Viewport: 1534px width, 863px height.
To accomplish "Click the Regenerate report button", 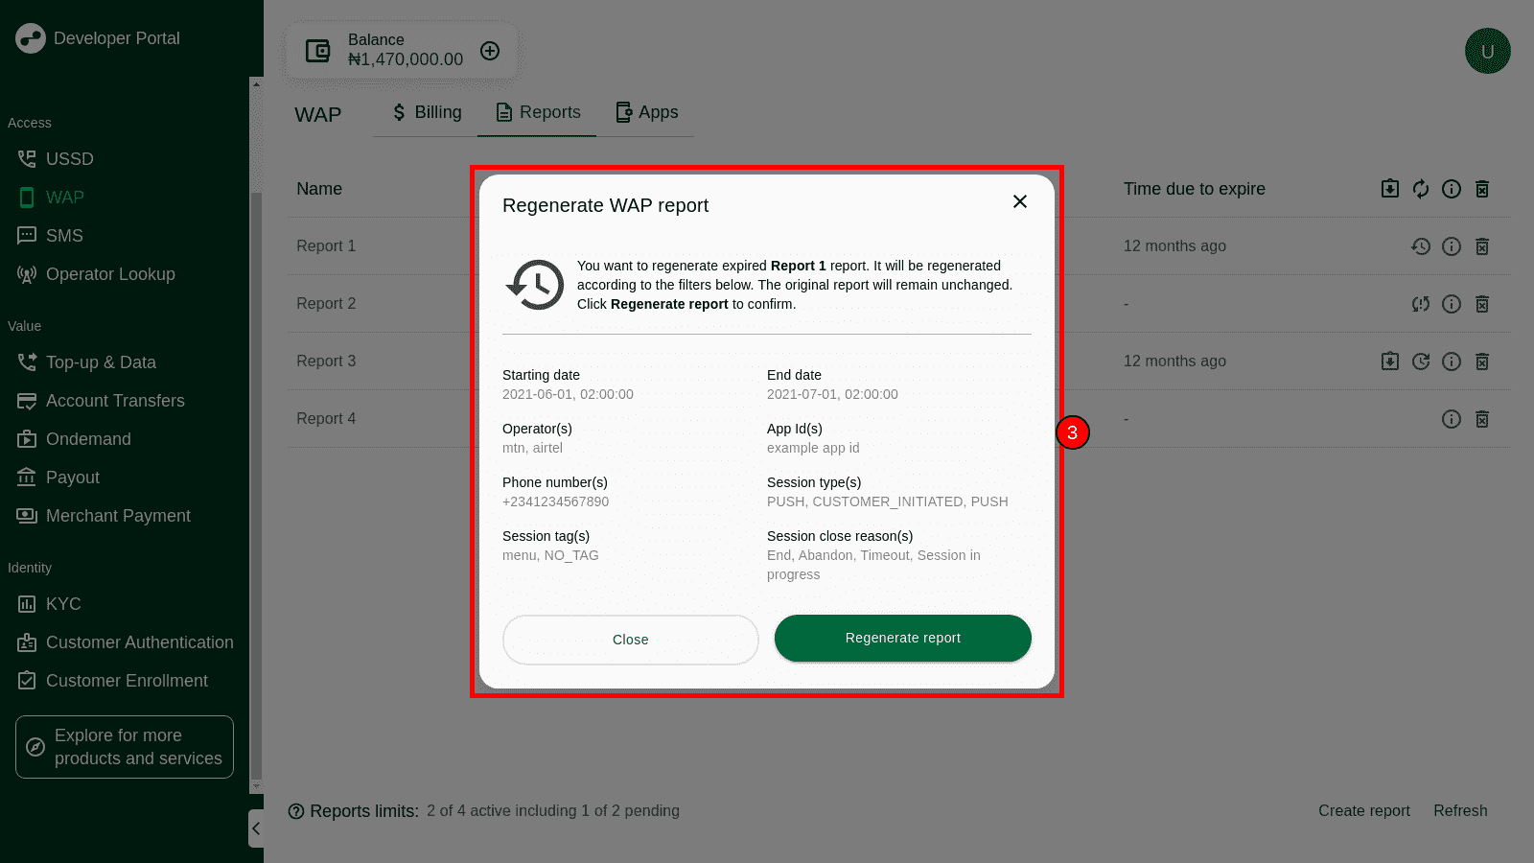I will 902,639.
